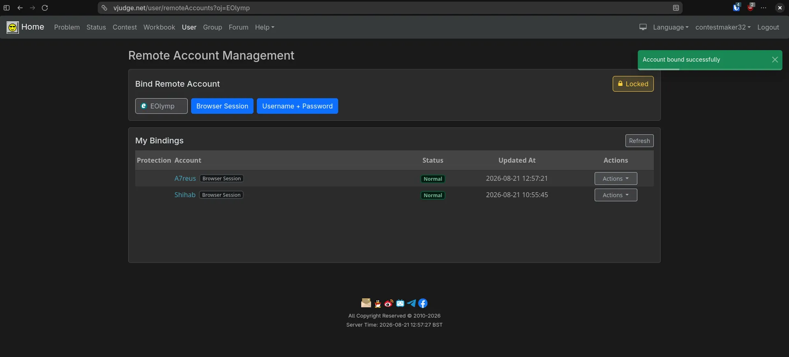
Task: Click the Username + Password bind button
Action: 298,106
